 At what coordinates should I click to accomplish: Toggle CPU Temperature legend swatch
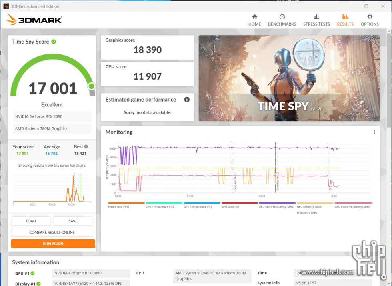point(164,203)
